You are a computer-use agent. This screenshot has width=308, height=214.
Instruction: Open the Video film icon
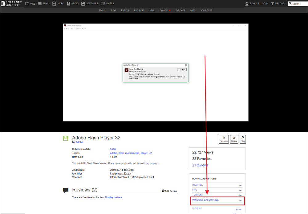(55, 4)
